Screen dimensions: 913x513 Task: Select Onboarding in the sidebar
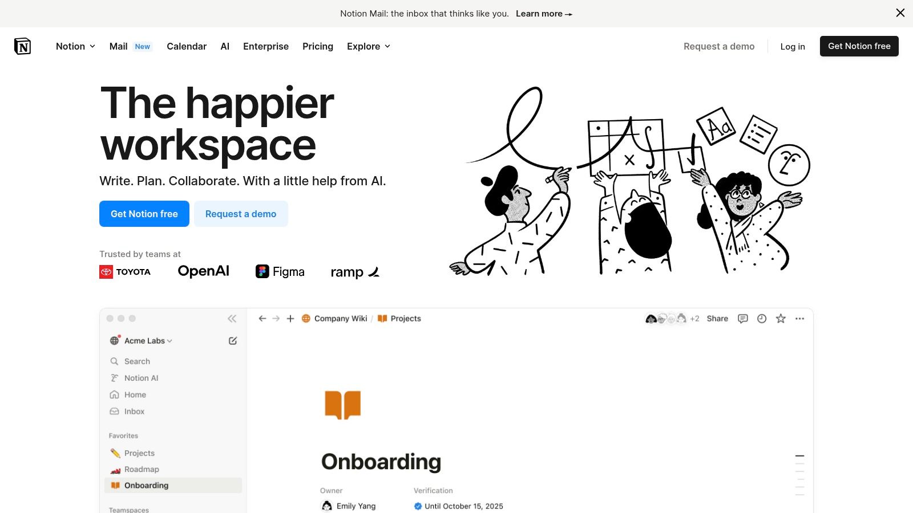click(x=173, y=485)
